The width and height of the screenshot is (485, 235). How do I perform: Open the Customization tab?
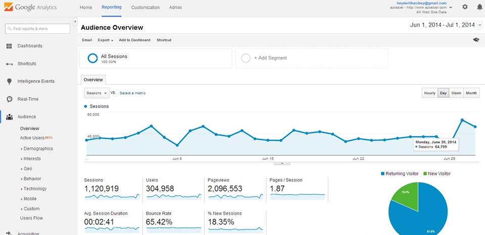(145, 8)
